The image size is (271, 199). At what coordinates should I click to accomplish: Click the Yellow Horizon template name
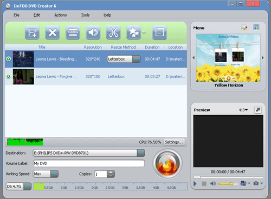click(x=229, y=85)
